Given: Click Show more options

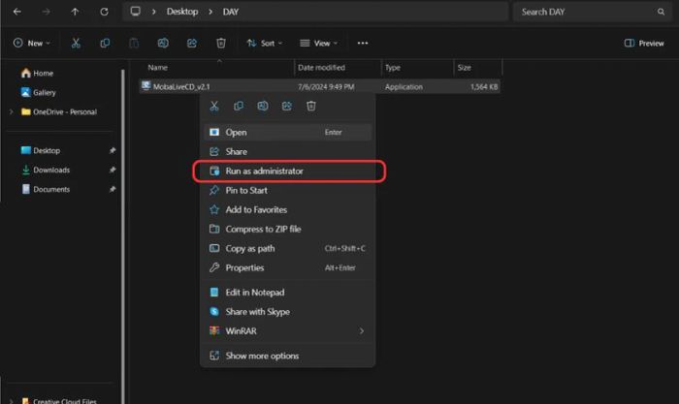Looking at the screenshot, I should point(287,356).
